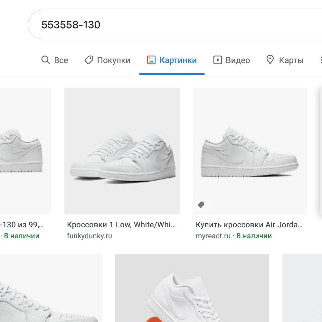Go to the Карты tab
This screenshot has width=322, height=322.
[291, 60]
